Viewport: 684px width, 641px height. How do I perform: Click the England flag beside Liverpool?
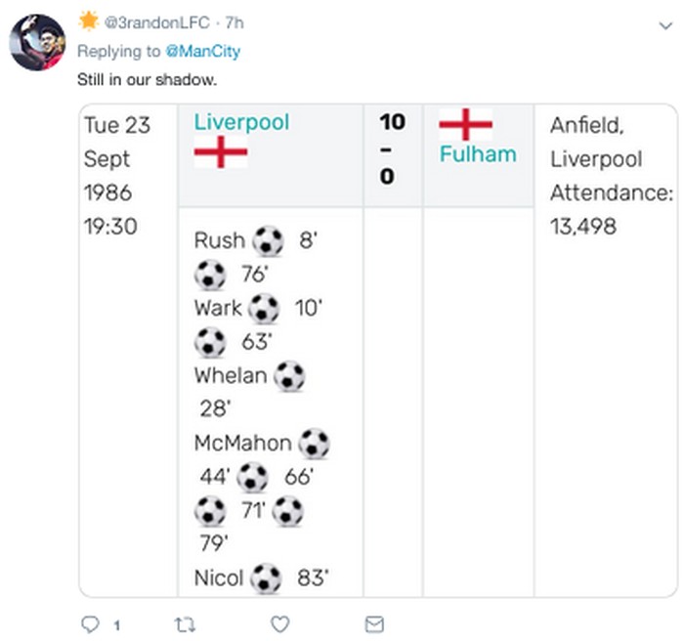(x=220, y=152)
